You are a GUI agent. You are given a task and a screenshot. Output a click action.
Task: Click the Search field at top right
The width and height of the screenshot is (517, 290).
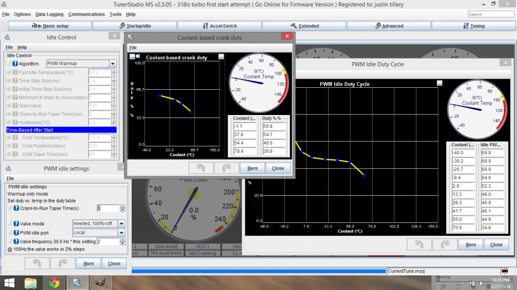(491, 14)
